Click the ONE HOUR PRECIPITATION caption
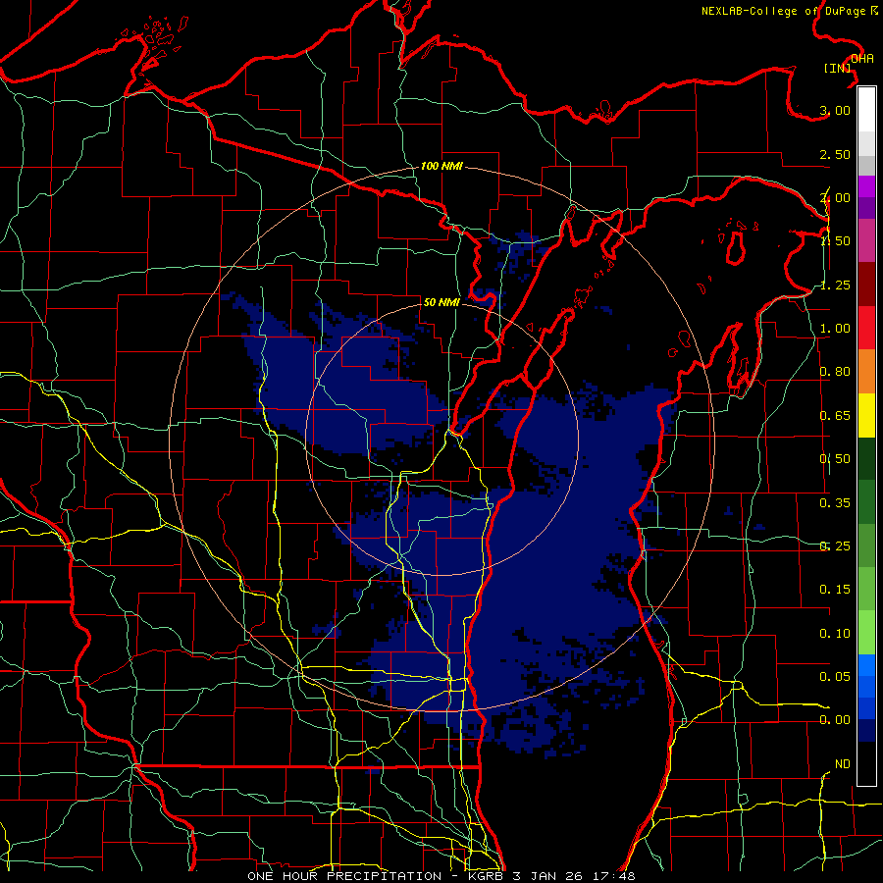Image resolution: width=883 pixels, height=883 pixels. click(344, 876)
